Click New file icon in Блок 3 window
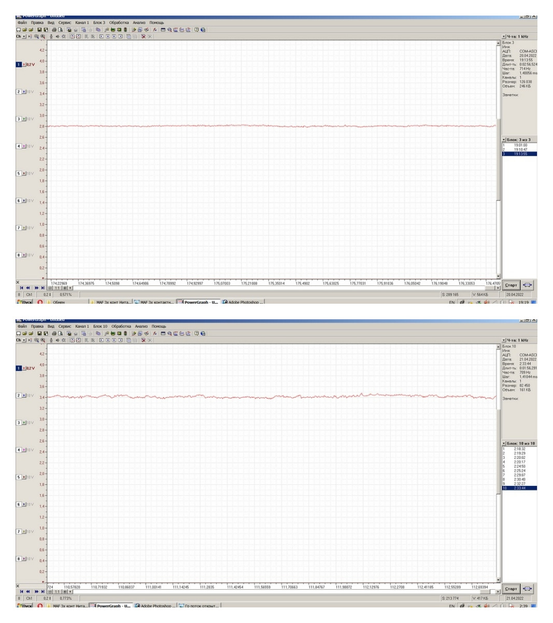The width and height of the screenshot is (553, 623). [x=19, y=30]
